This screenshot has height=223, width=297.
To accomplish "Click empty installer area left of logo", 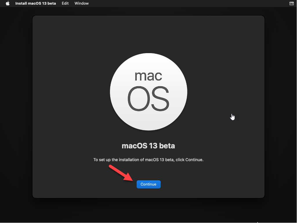I will (x=70, y=93).
